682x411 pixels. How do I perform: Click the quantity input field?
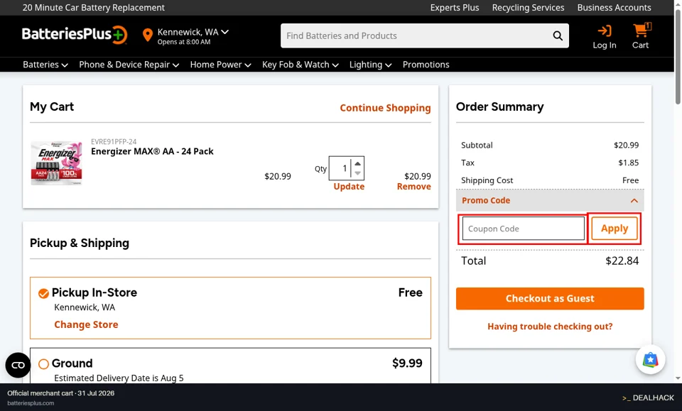click(340, 168)
